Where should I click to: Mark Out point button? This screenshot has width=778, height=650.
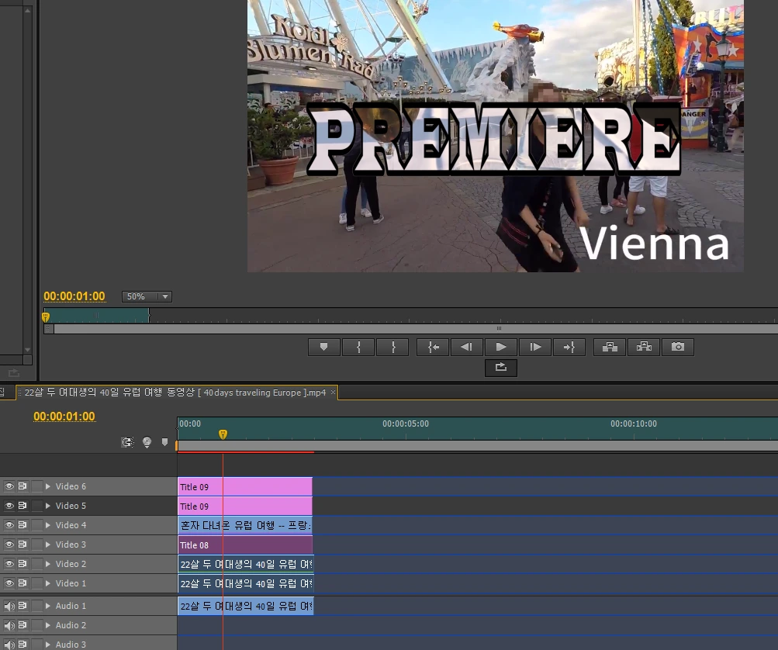tap(392, 347)
